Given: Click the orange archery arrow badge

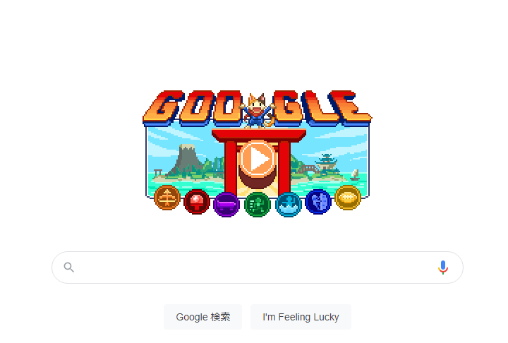Looking at the screenshot, I should (167, 198).
